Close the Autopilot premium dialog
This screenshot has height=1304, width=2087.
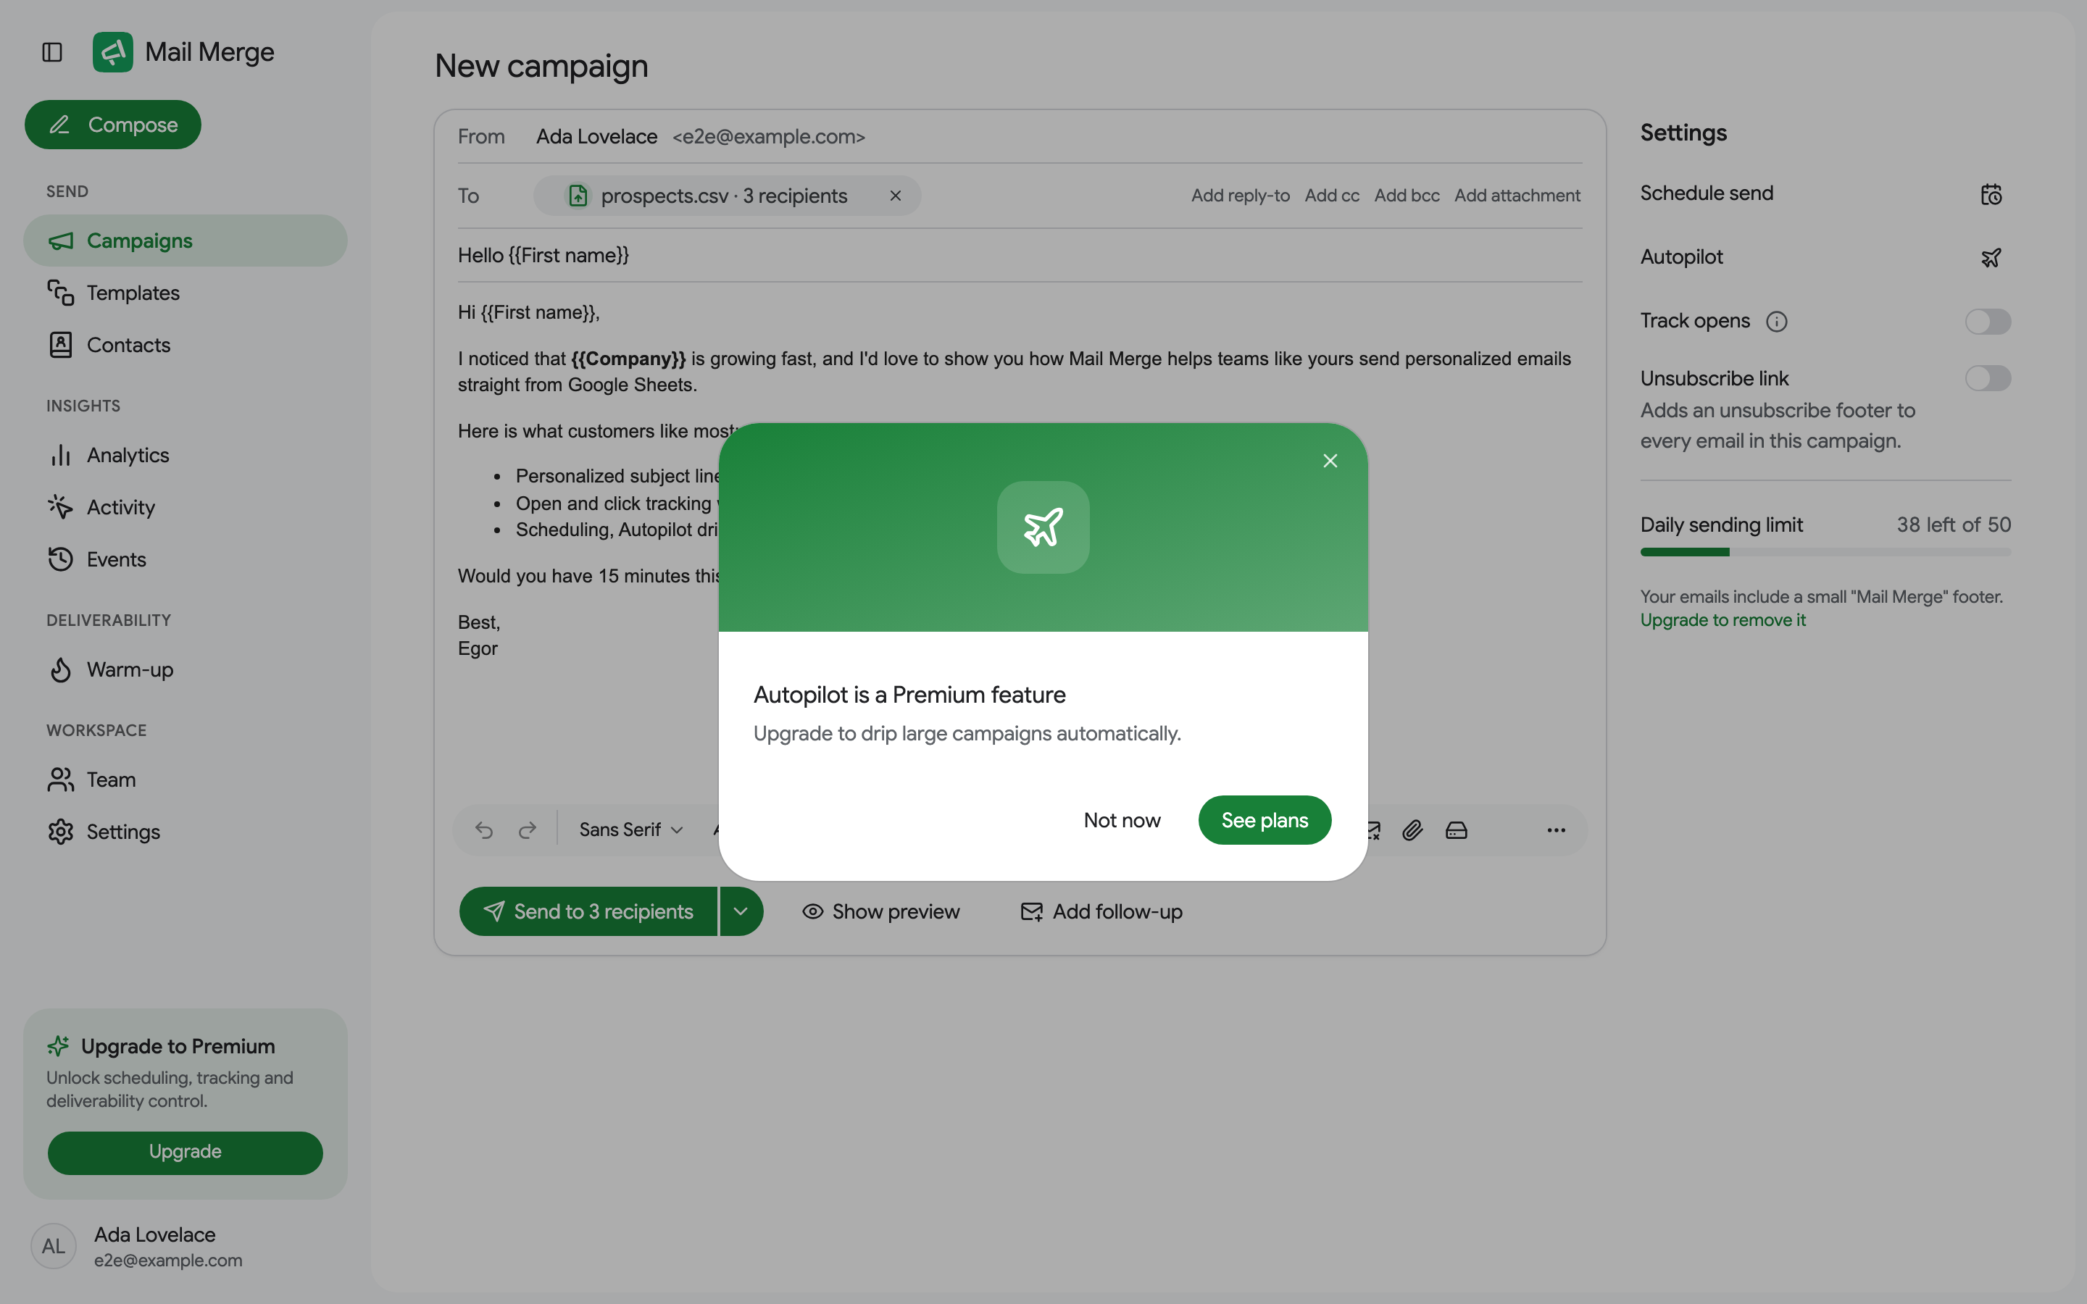point(1330,461)
